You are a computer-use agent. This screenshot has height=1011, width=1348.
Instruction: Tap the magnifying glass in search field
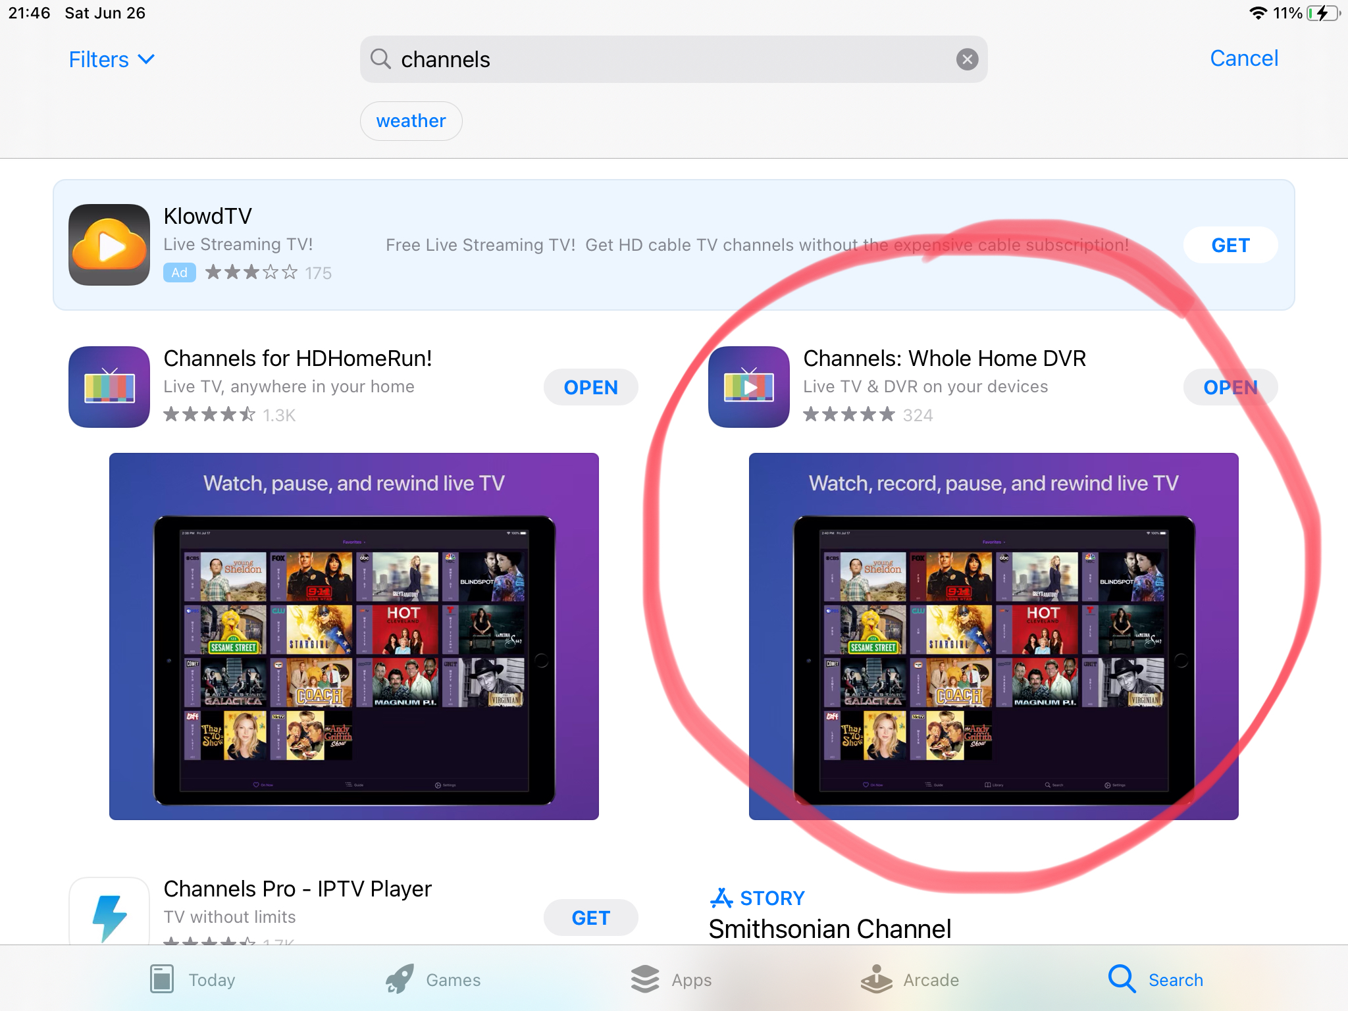pyautogui.click(x=380, y=59)
